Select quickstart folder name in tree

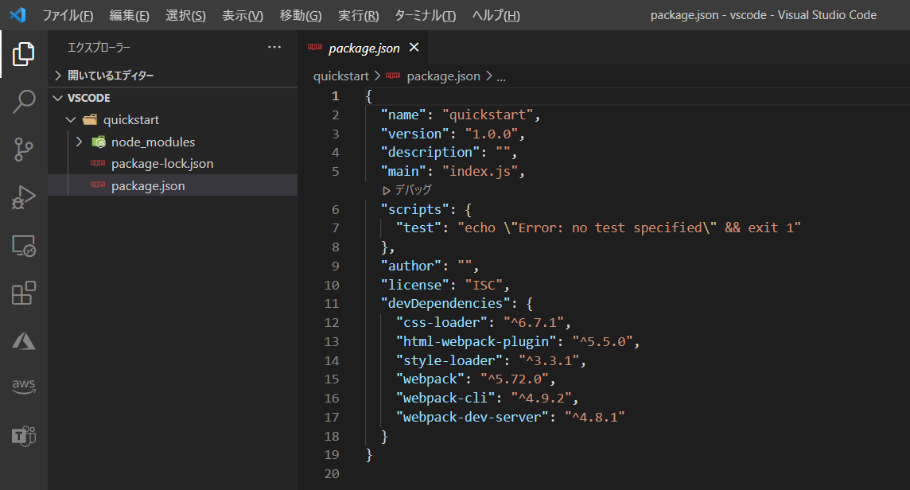(131, 119)
